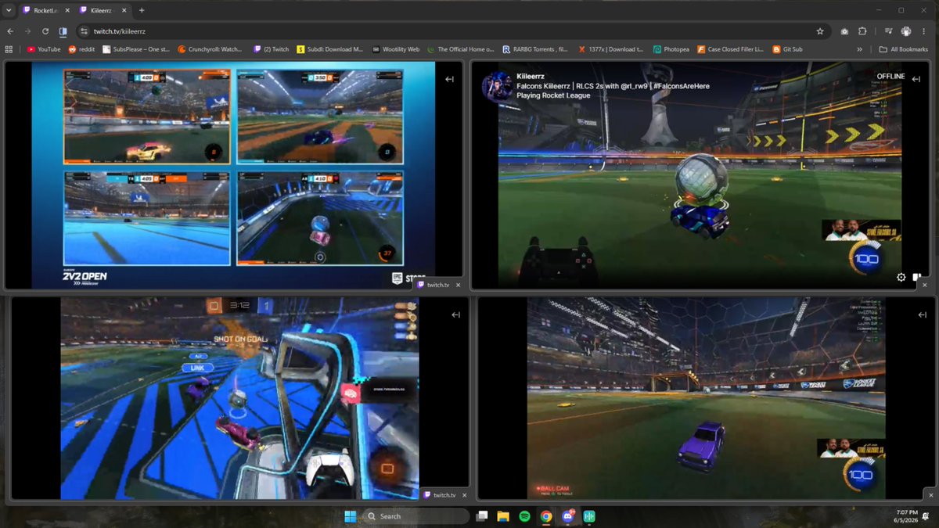The width and height of the screenshot is (939, 528).
Task: Open player settings gear on Kiileerrz stream
Action: pyautogui.click(x=901, y=277)
